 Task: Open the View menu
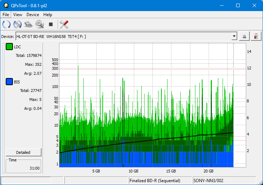18,15
